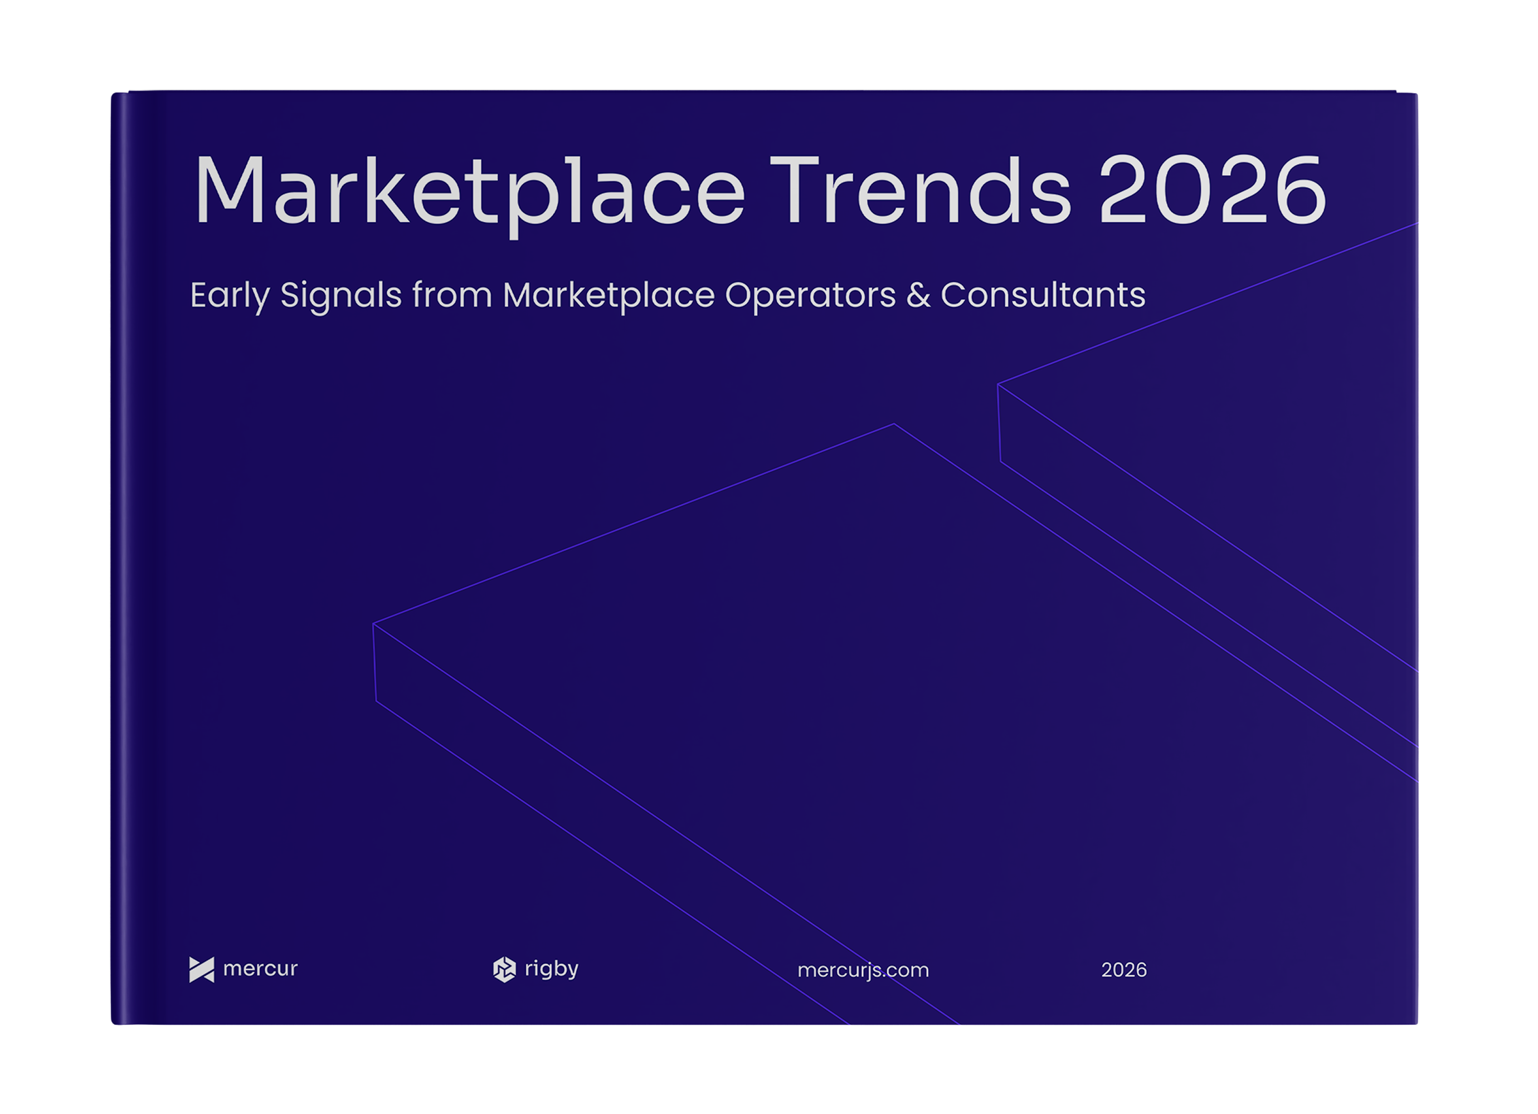The image size is (1538, 1114).
Task: Click the mercur logo icon
Action: (x=201, y=970)
